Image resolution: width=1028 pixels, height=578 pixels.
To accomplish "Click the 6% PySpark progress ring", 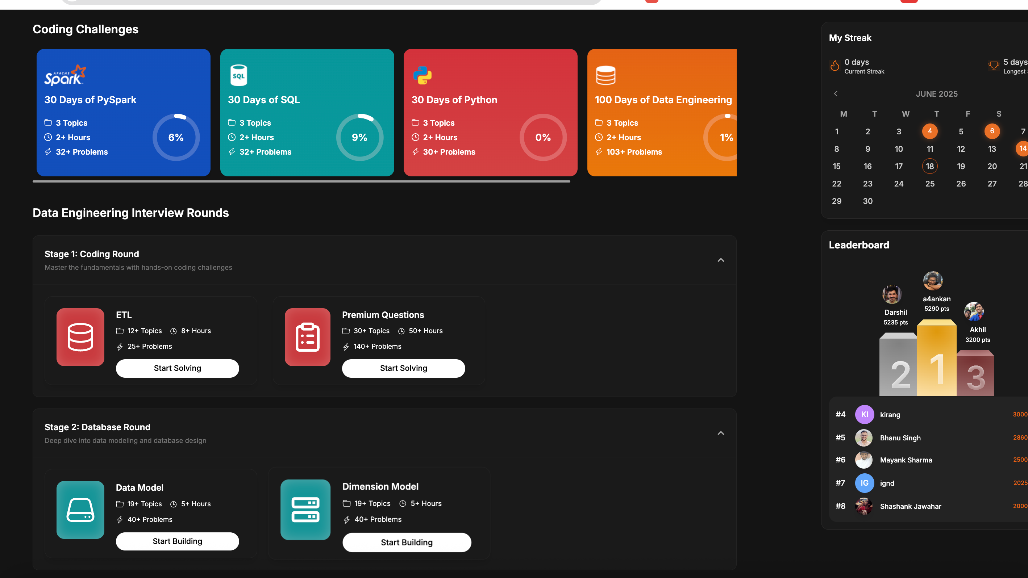I will pos(176,138).
